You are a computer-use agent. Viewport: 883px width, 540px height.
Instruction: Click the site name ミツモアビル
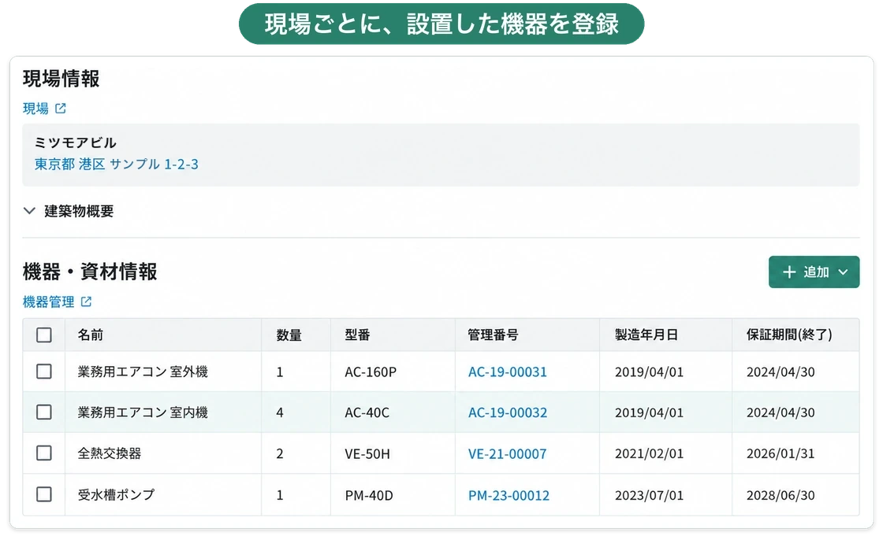76,143
